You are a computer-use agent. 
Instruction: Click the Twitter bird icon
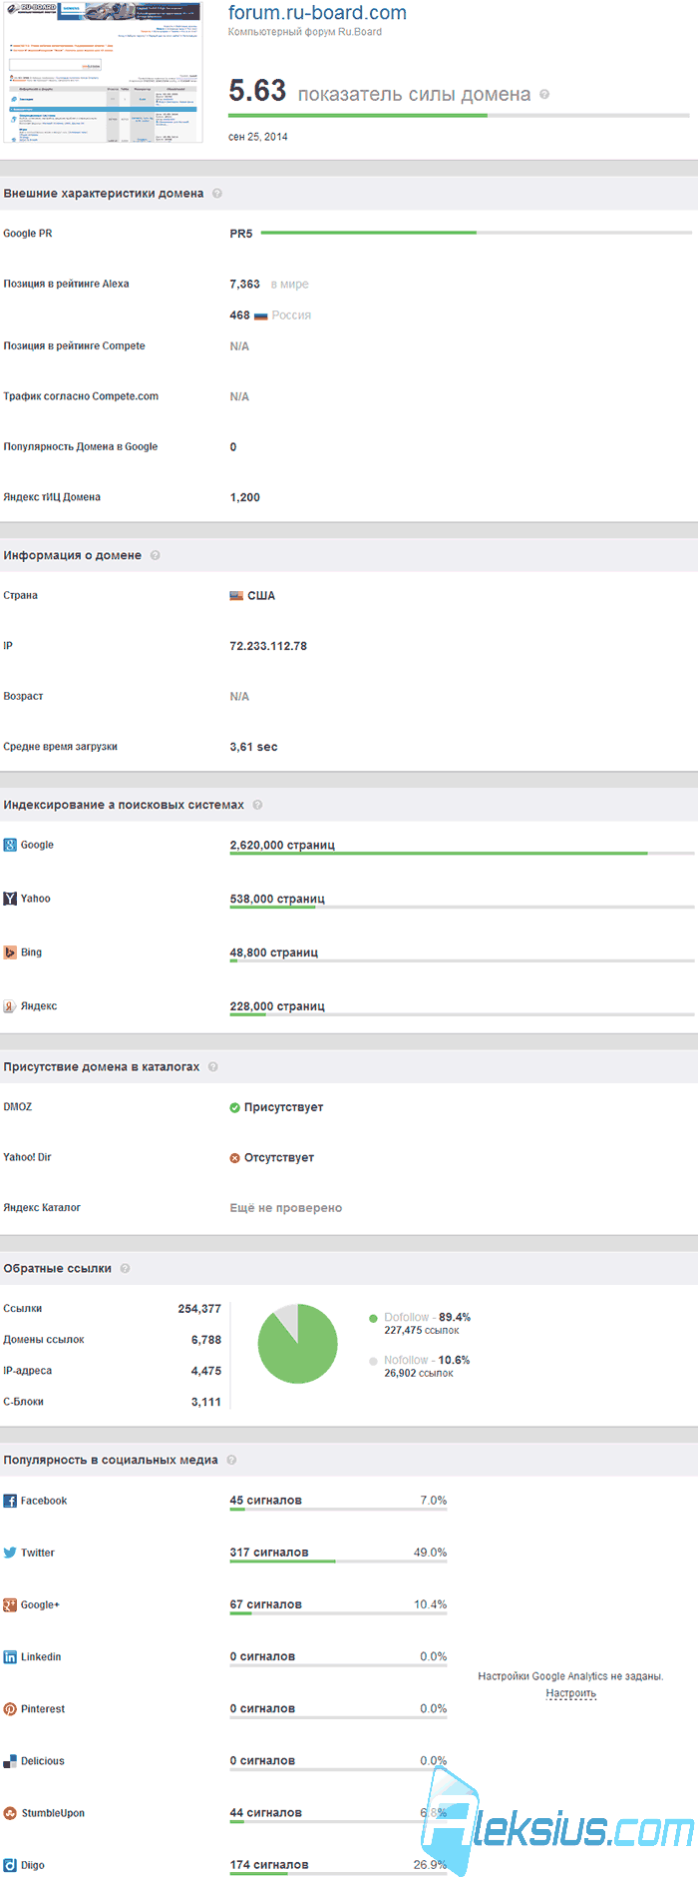[x=10, y=1553]
